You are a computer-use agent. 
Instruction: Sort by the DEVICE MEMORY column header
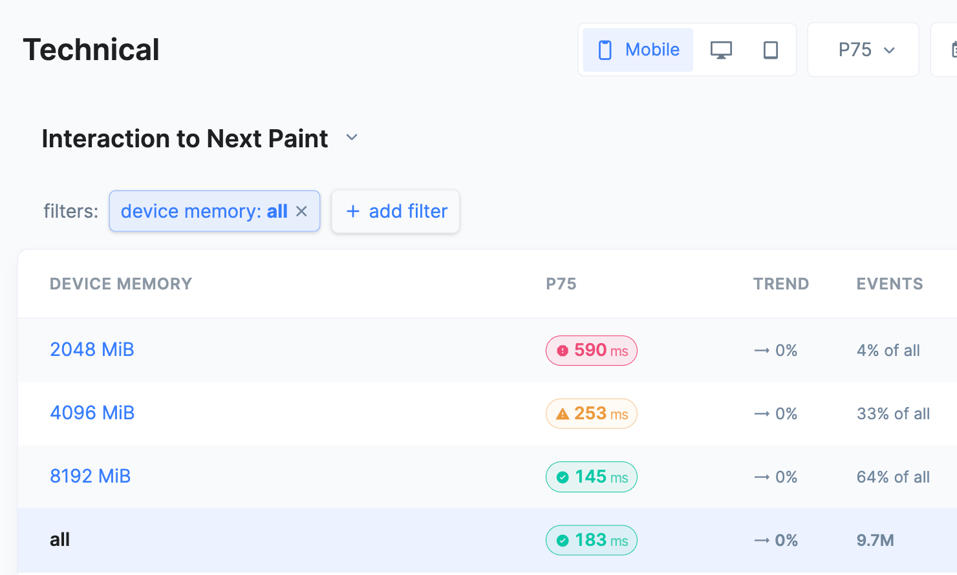(121, 284)
